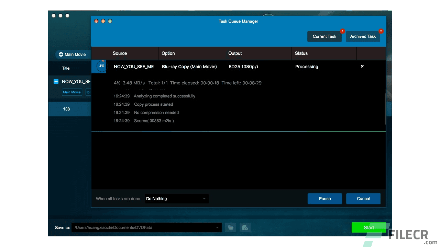Click the 4% circular progress indicator
The height and width of the screenshot is (247, 440).
(101, 66)
